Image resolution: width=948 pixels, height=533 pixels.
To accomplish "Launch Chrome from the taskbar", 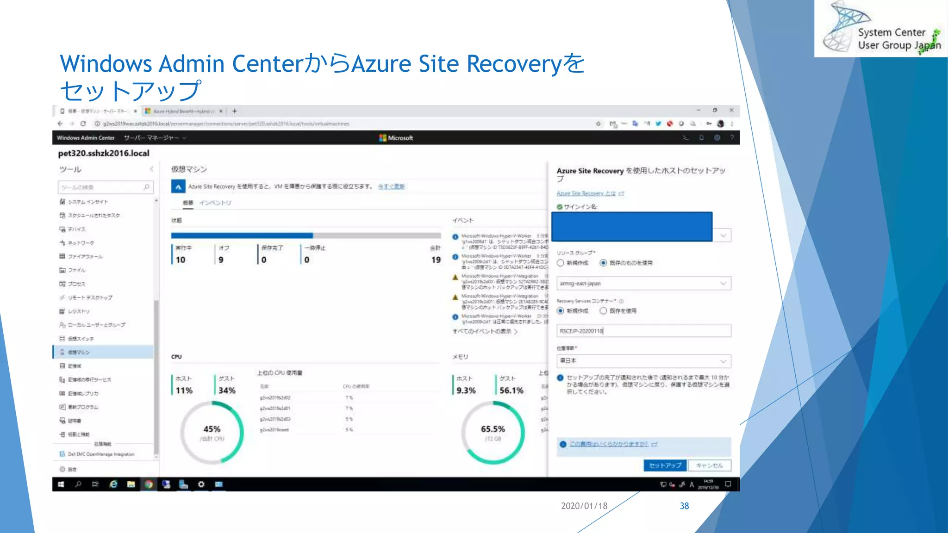I will (x=149, y=484).
